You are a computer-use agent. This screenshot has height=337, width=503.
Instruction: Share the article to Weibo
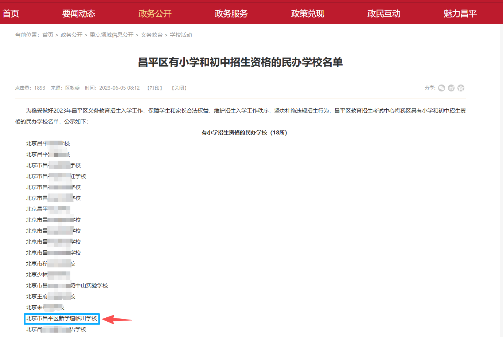[x=451, y=88]
